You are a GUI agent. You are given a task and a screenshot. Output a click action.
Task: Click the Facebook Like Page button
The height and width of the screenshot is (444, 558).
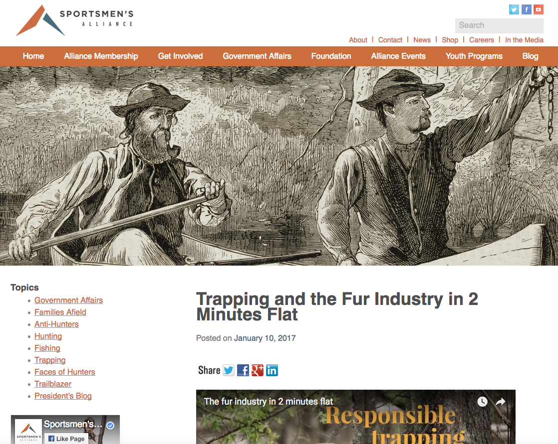click(x=66, y=439)
